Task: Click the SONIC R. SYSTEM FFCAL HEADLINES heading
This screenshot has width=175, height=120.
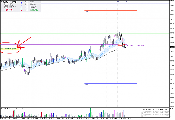Action: (x=155, y=110)
